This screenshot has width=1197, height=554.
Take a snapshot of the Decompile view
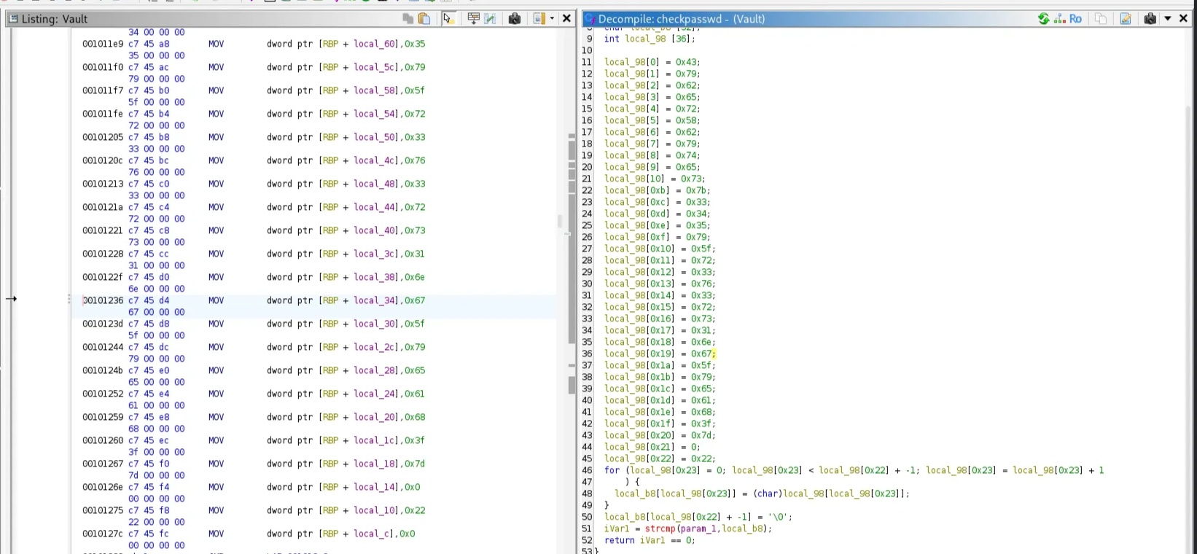(1150, 19)
